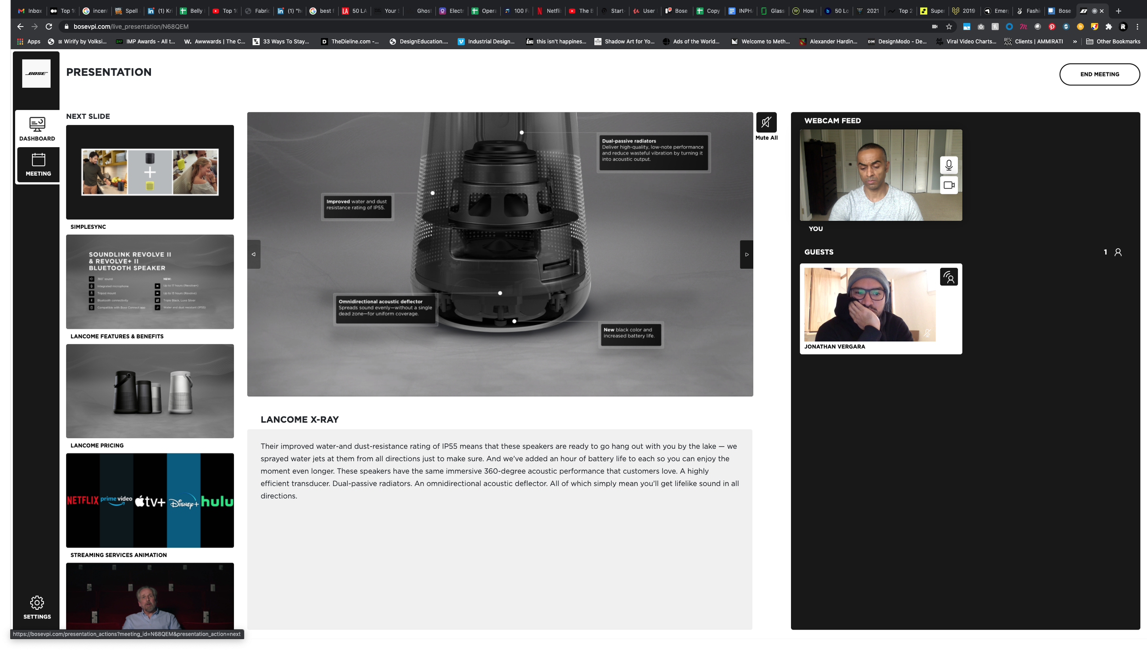1147x651 pixels.
Task: Close the active browser tab
Action: click(1102, 11)
